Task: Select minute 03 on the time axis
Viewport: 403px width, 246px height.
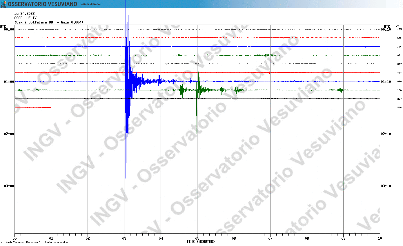Action: point(124,238)
